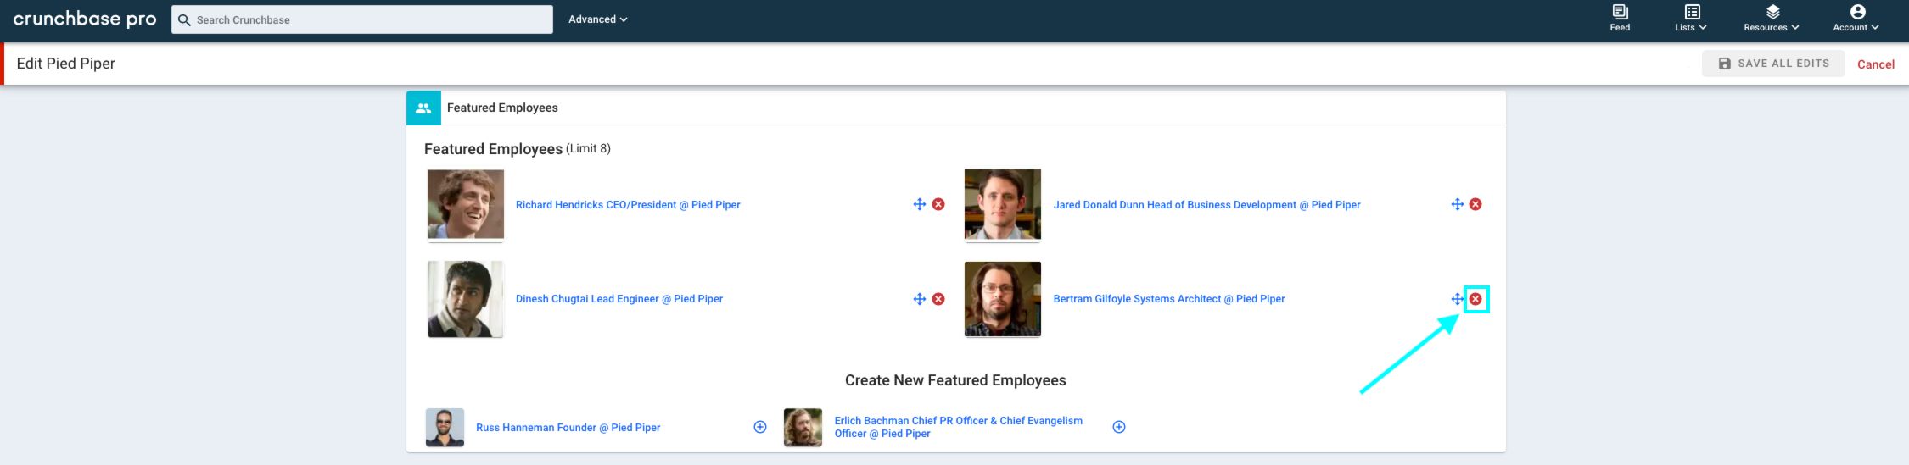This screenshot has width=1909, height=465.
Task: Add Russ Hanneman as featured employee
Action: 760,427
